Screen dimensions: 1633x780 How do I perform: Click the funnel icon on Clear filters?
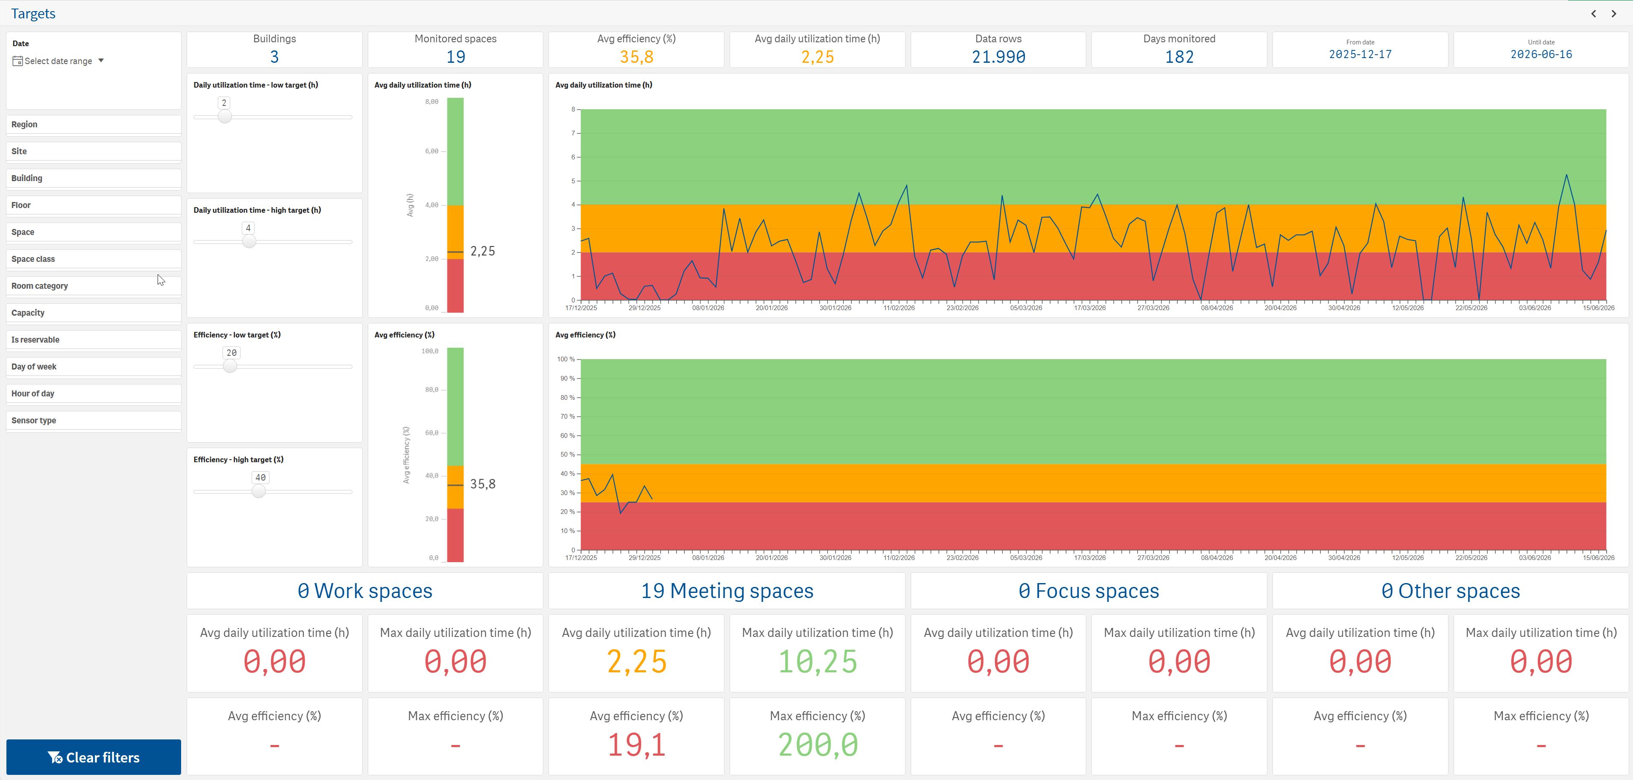(55, 757)
